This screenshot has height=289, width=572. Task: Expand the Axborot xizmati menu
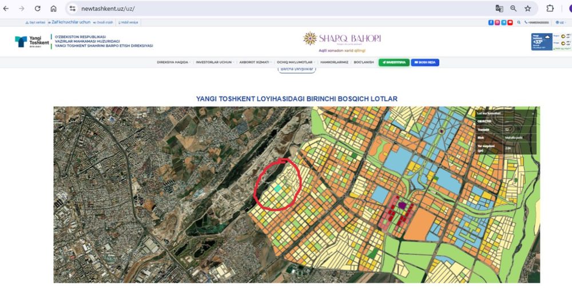pyautogui.click(x=255, y=62)
